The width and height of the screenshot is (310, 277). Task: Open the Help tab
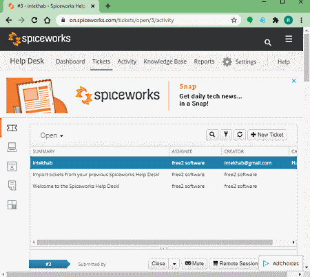point(284,62)
